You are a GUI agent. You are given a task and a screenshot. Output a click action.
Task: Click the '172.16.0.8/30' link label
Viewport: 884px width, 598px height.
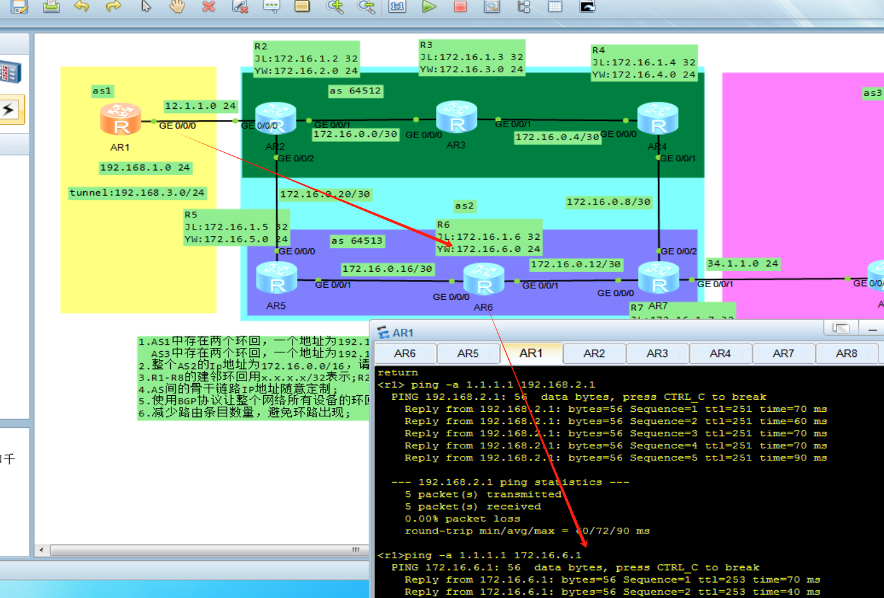[x=609, y=202]
